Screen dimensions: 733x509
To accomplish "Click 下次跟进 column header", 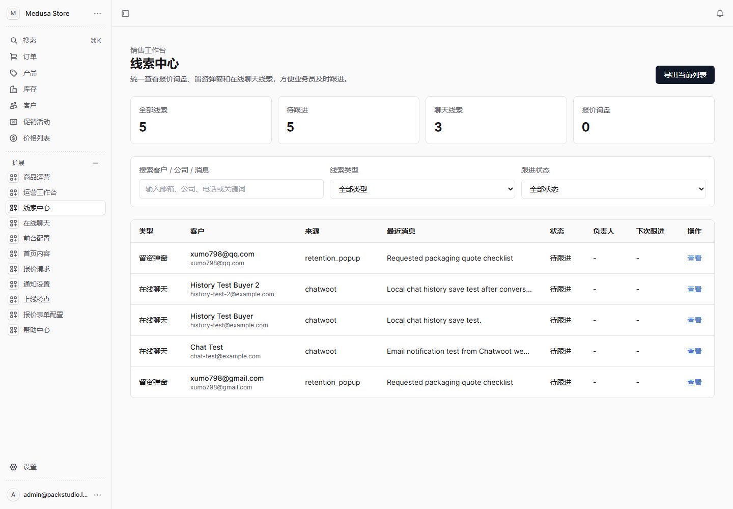I will coord(651,231).
